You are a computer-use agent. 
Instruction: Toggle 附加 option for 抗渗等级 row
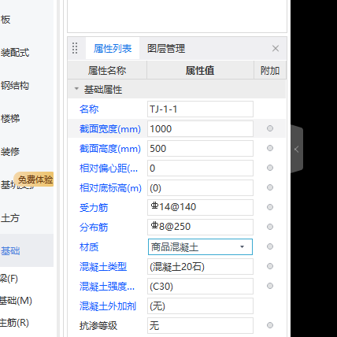click(x=270, y=325)
